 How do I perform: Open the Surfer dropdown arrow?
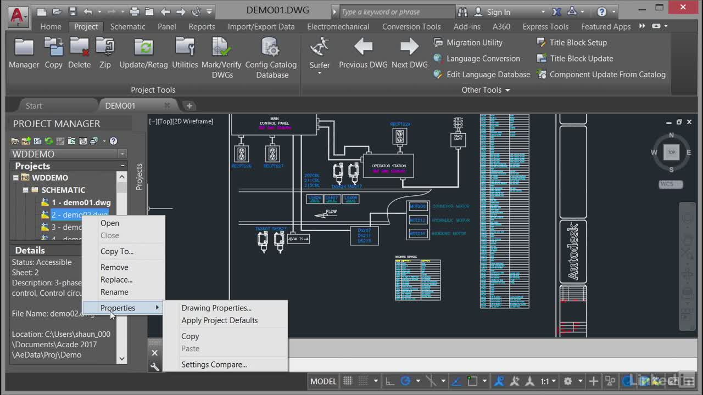click(319, 73)
